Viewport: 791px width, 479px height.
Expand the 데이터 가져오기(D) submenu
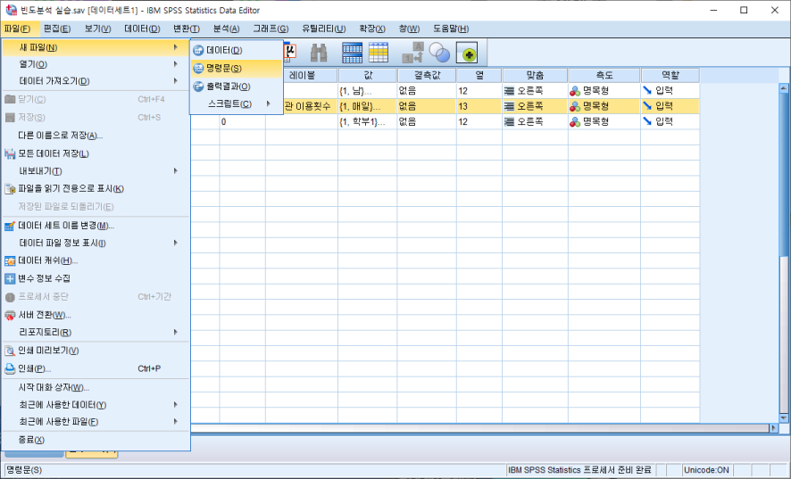point(96,80)
